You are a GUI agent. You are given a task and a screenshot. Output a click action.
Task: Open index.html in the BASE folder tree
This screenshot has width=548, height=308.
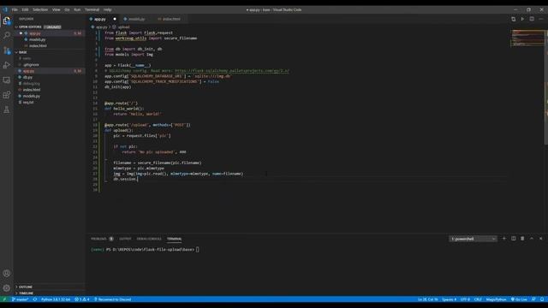(50, 90)
